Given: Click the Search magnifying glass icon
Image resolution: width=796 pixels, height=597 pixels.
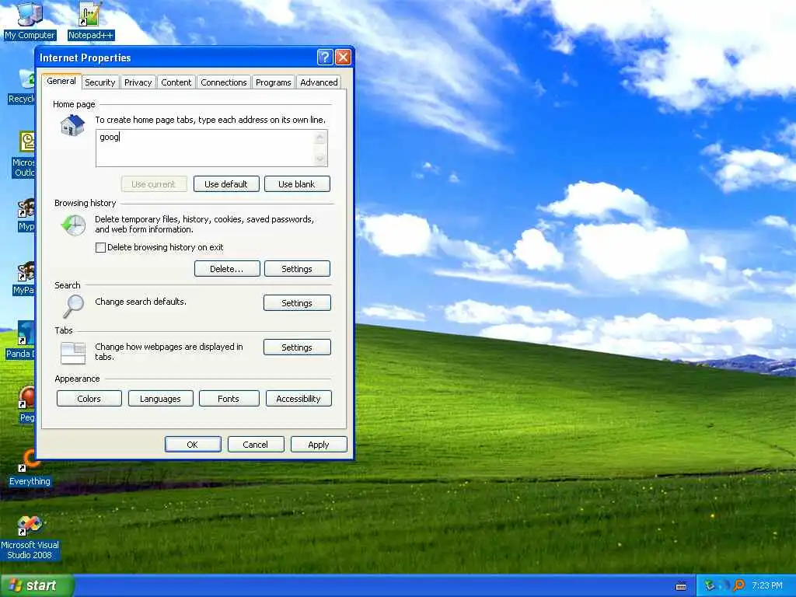Looking at the screenshot, I should pos(74,306).
